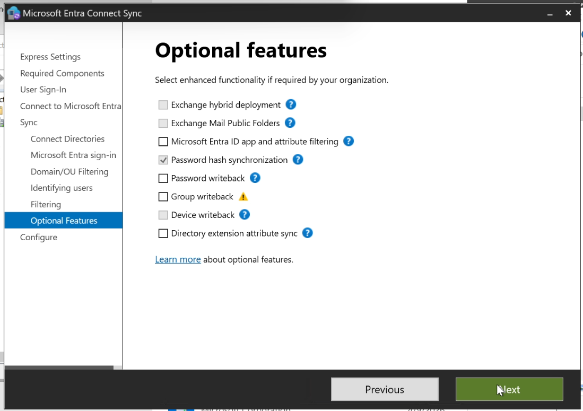Open help for Exchange hybrid deployment
583x411 pixels.
(291, 104)
